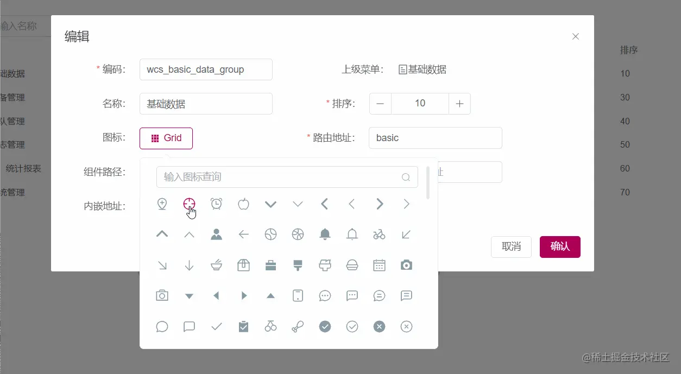Select the filled close-circle icon
The image size is (681, 374).
(x=379, y=326)
